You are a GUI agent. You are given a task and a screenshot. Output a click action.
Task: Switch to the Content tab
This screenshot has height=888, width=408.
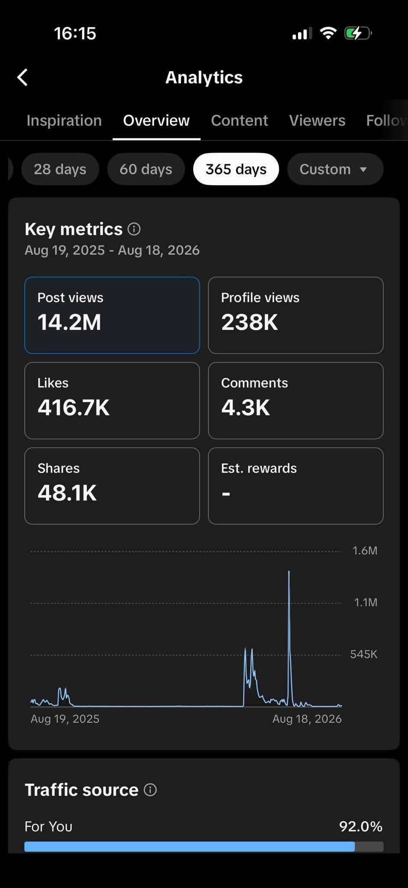click(x=240, y=121)
